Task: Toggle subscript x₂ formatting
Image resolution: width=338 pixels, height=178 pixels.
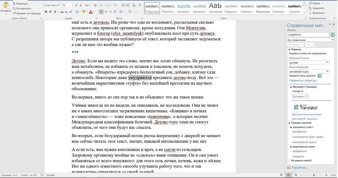Action: pos(66,12)
